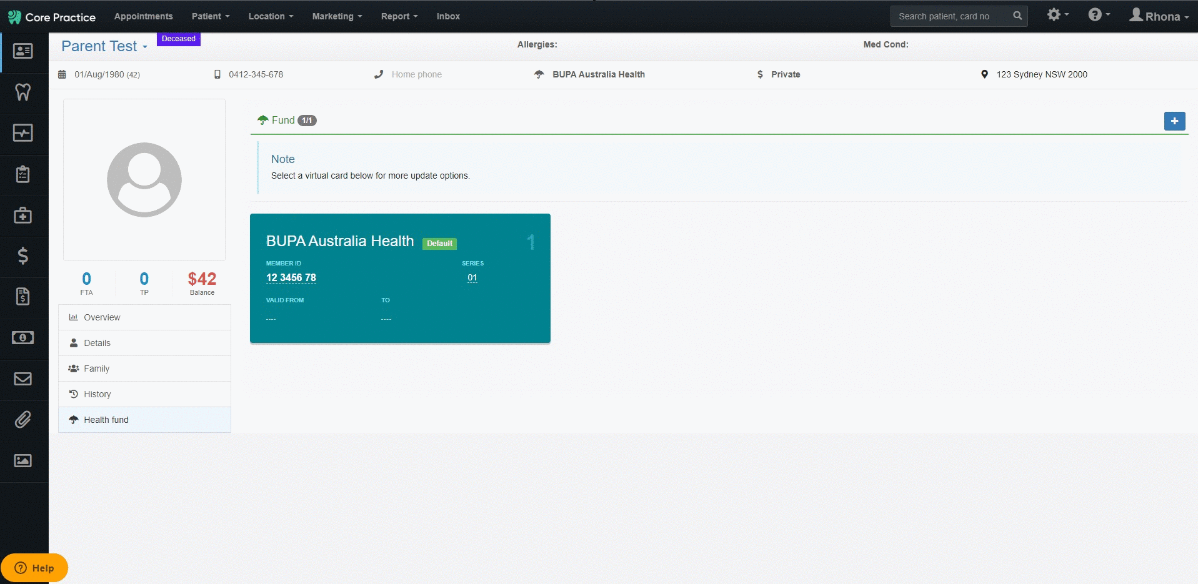
Task: Select the Health fund tab
Action: 145,420
